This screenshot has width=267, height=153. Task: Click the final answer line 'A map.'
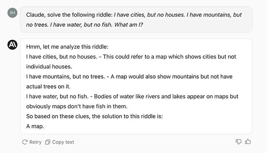(x=35, y=126)
